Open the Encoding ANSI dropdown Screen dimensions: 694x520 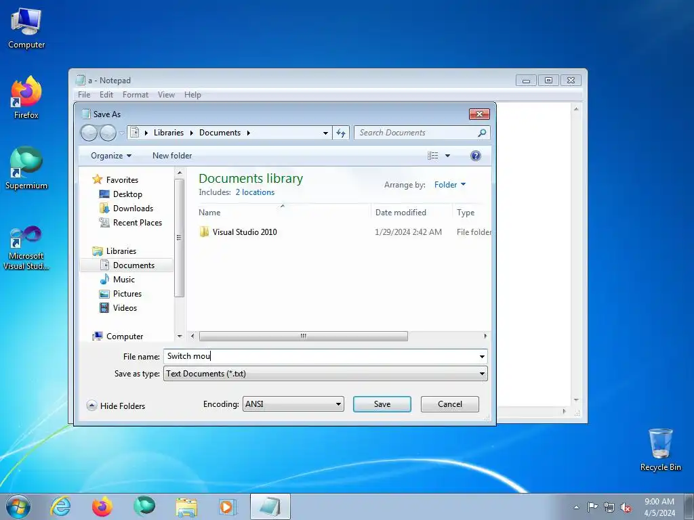pyautogui.click(x=293, y=404)
